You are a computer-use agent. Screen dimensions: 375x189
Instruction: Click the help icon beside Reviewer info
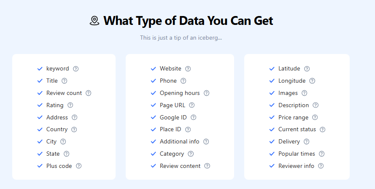coord(321,166)
